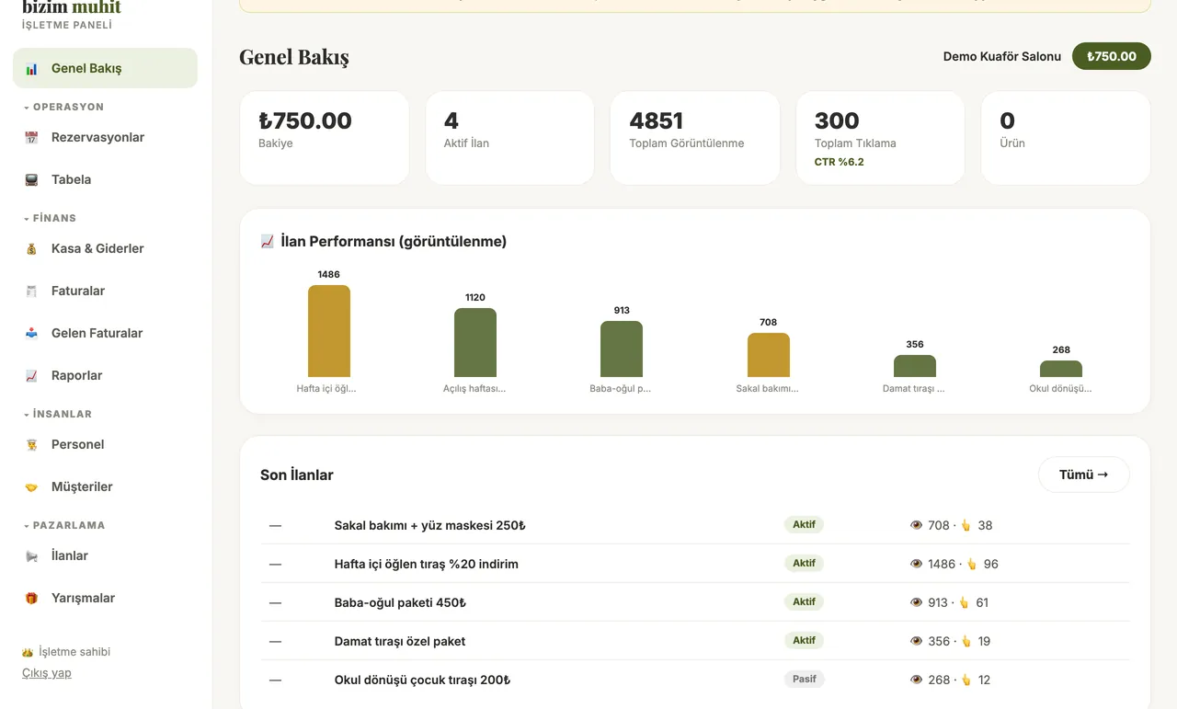Select the 708 bar for Sakal bakımı
1177x709 pixels.
769,355
